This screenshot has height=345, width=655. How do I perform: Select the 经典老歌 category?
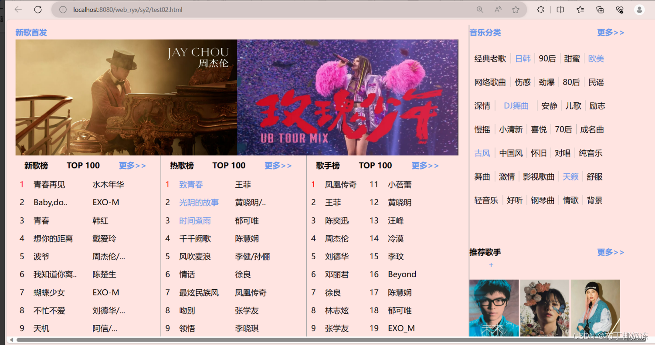(x=490, y=59)
